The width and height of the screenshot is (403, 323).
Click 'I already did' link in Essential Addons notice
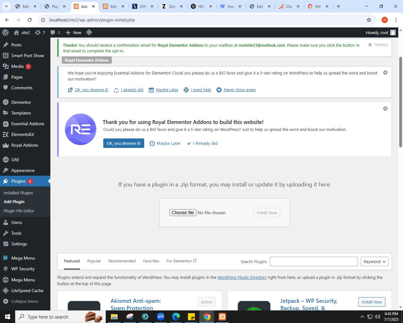pyautogui.click(x=132, y=90)
